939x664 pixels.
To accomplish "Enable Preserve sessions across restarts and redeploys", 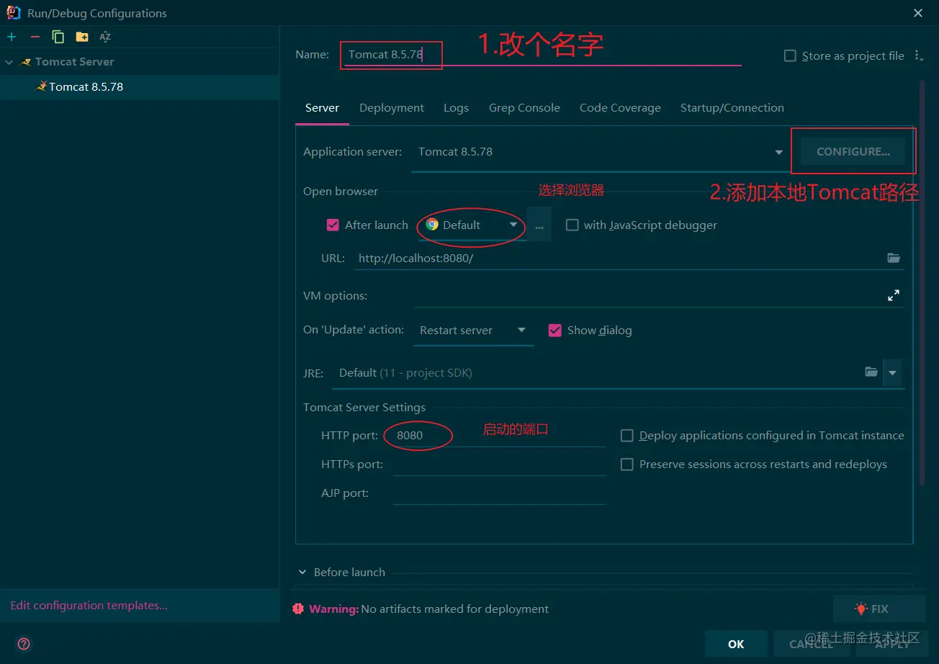I will [627, 465].
